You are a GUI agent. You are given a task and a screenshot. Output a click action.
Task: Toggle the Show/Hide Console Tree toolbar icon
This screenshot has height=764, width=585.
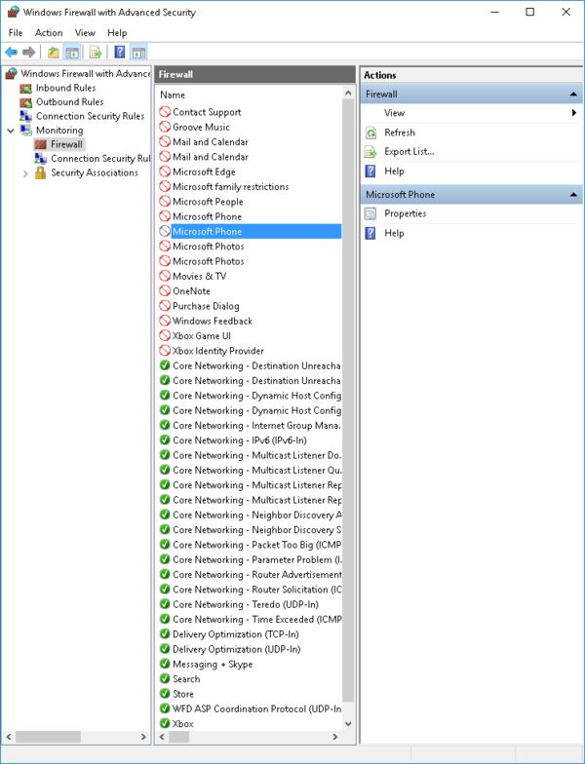[72, 53]
